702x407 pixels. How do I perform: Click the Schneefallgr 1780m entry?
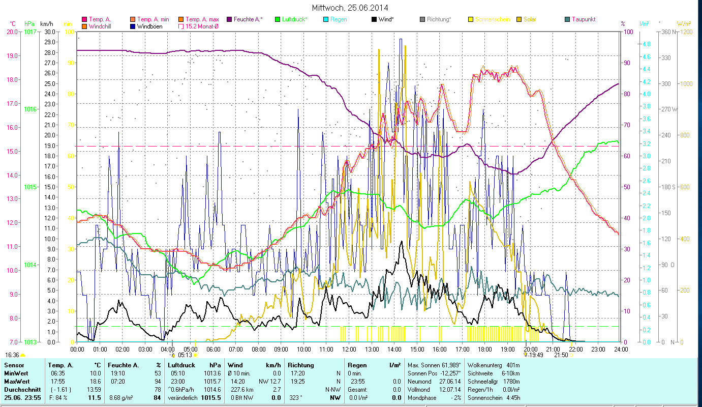pos(493,382)
